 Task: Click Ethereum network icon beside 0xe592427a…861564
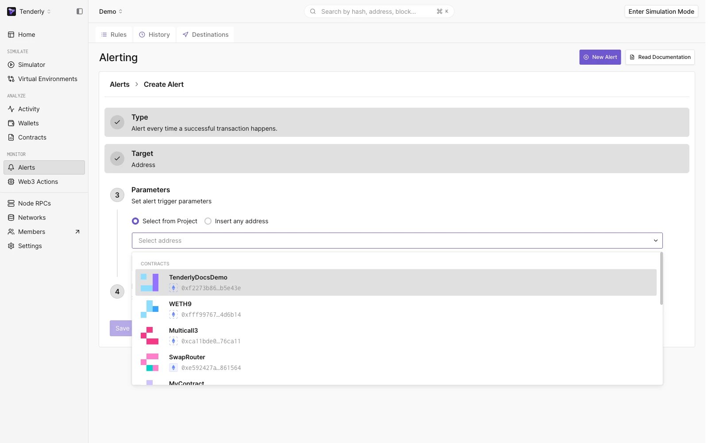pyautogui.click(x=173, y=368)
